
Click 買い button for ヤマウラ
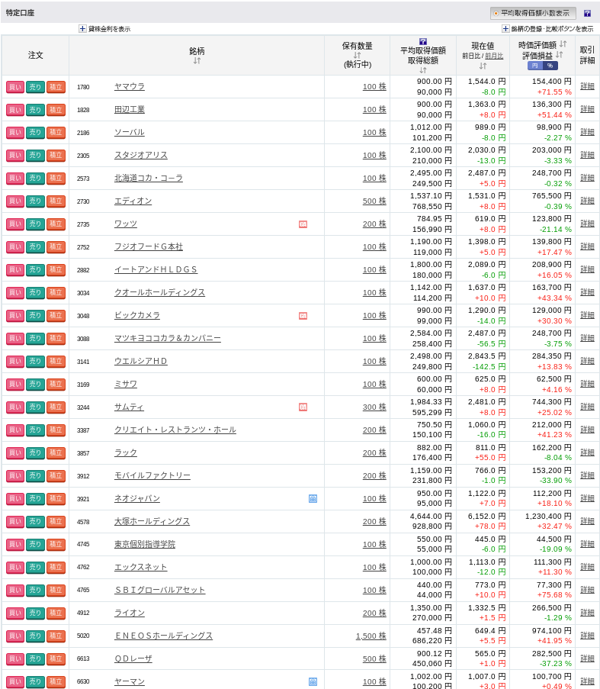(x=15, y=87)
